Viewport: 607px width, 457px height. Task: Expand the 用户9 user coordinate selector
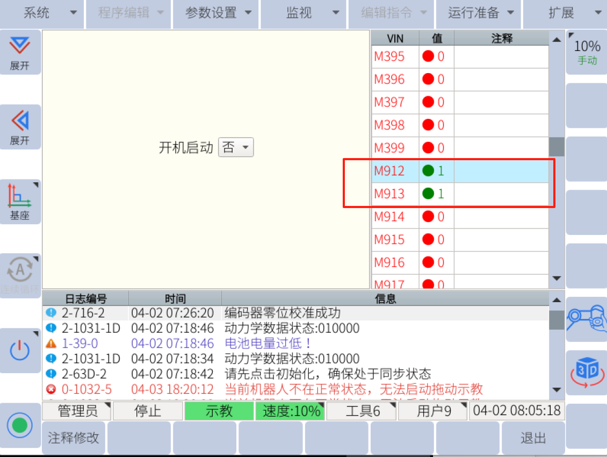433,412
